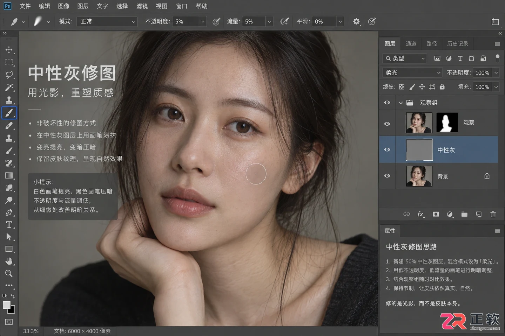This screenshot has height=336, width=505.
Task: Switch to the 历史记录 tab
Action: point(458,44)
